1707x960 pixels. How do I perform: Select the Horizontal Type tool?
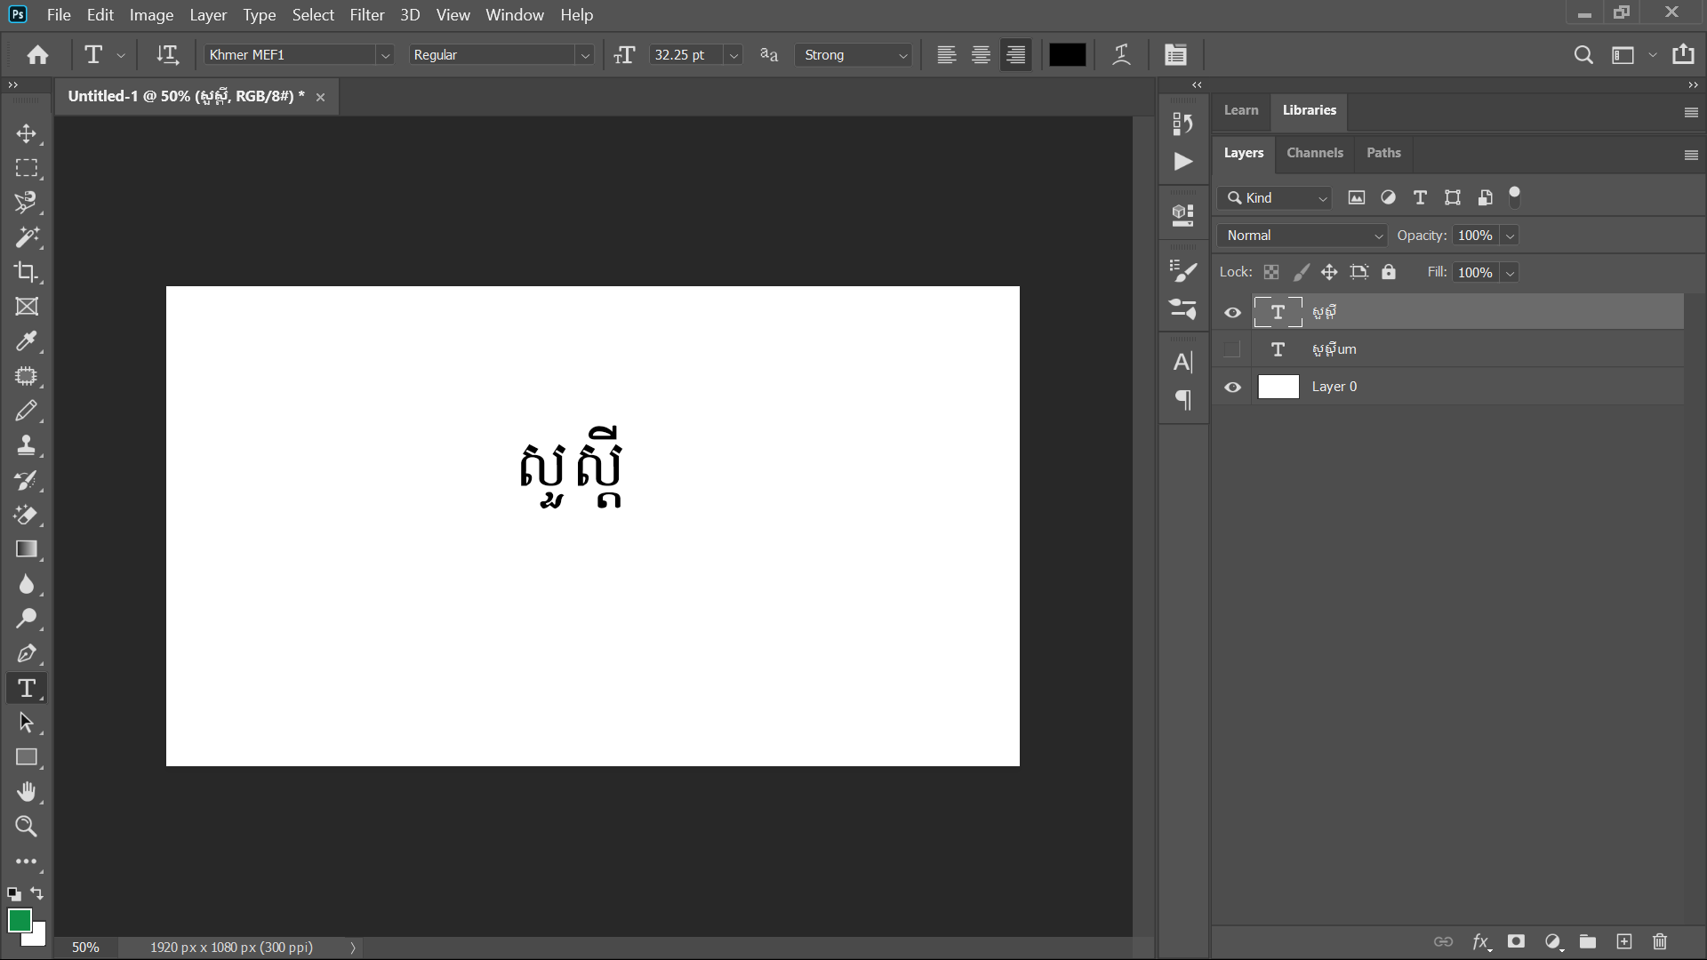click(27, 688)
